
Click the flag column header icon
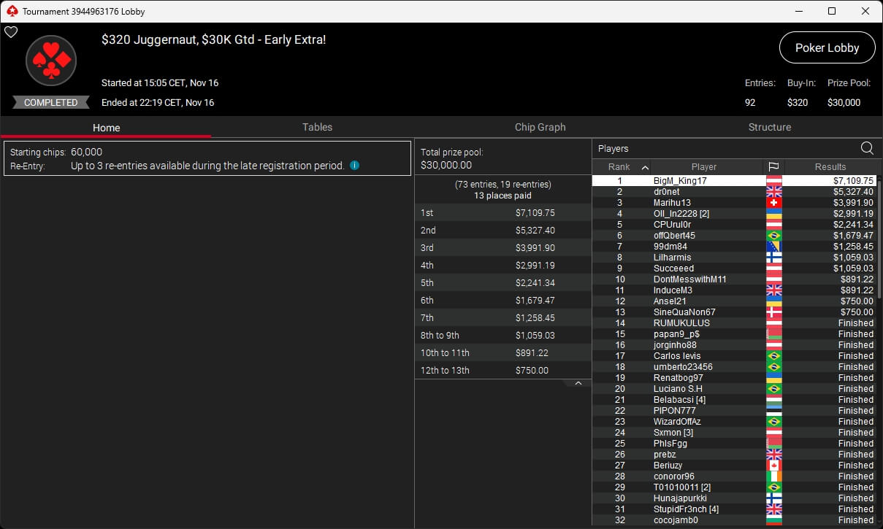[773, 167]
